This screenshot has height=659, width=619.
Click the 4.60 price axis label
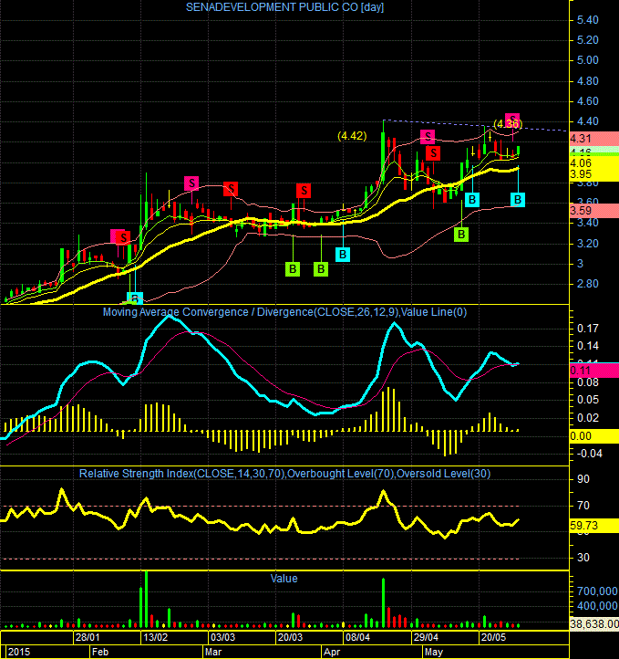(x=587, y=101)
